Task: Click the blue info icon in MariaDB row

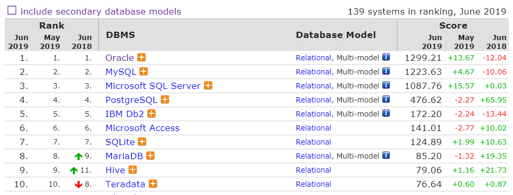Action: pos(386,155)
